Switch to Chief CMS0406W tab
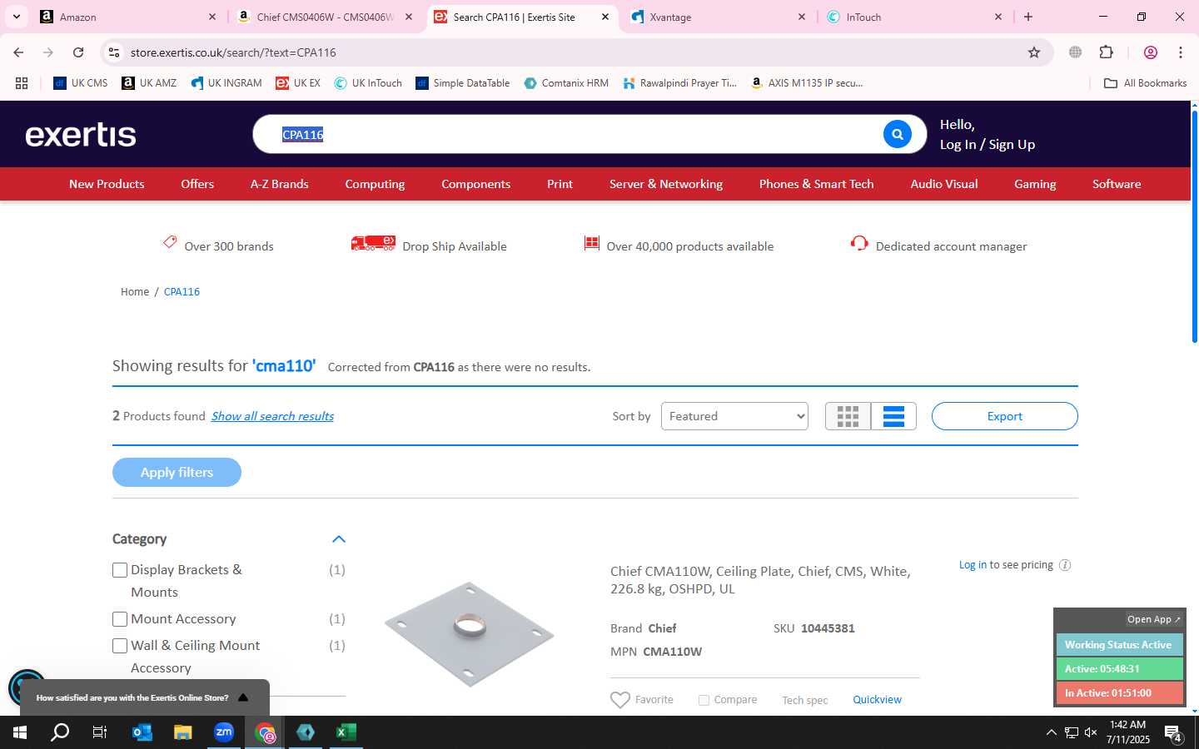The image size is (1199, 749). click(x=325, y=17)
